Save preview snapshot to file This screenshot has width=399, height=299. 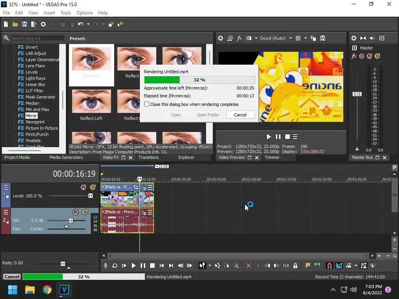(x=323, y=38)
